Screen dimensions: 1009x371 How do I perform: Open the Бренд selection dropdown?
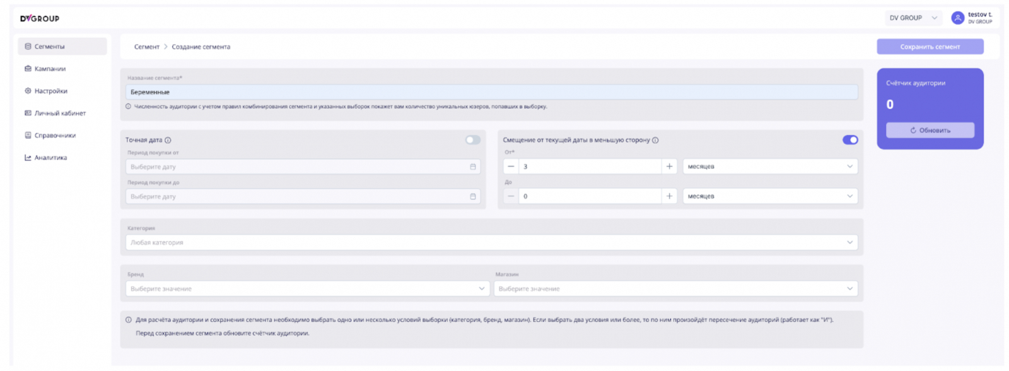coord(307,288)
